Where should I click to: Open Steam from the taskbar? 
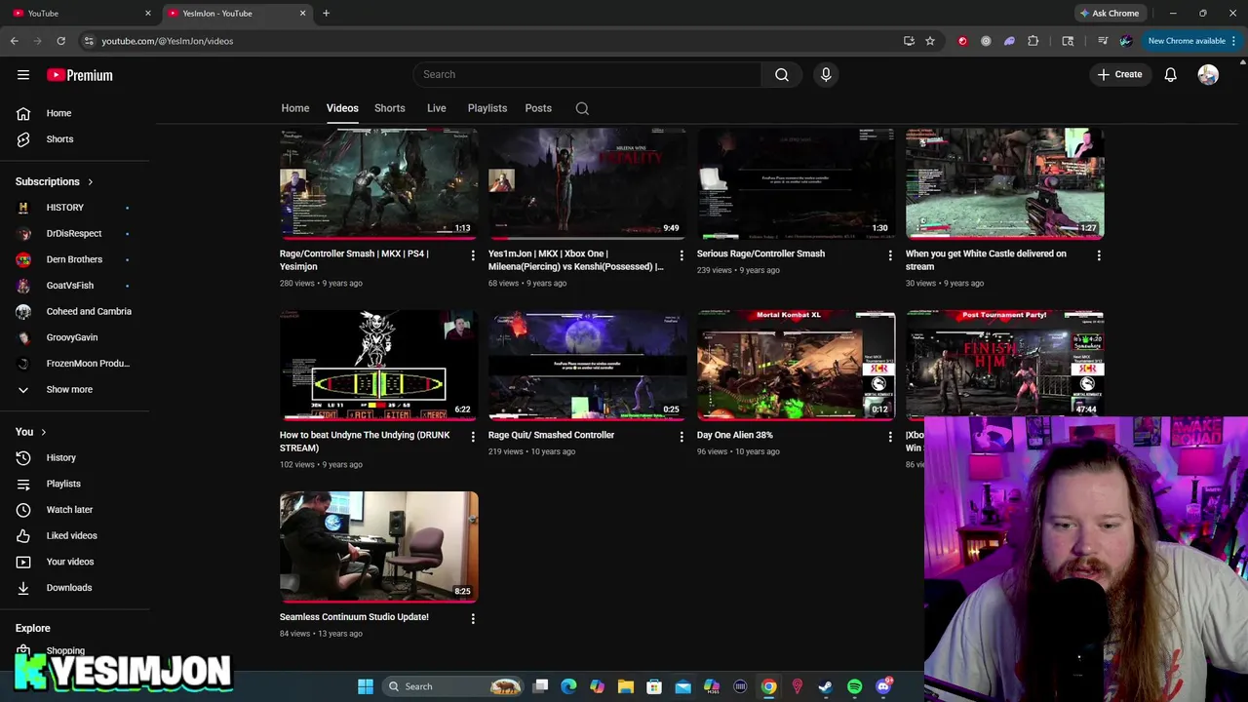[x=825, y=686]
